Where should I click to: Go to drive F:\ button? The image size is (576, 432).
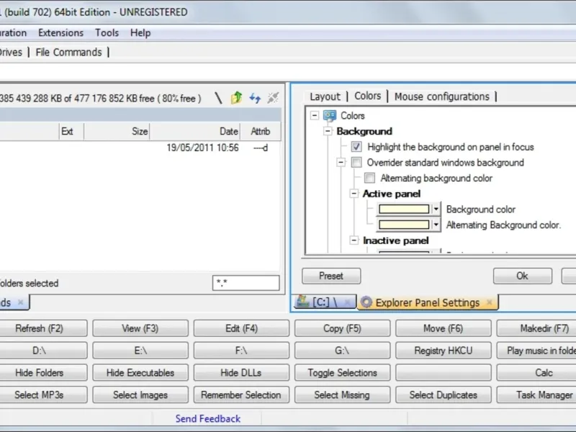(241, 351)
